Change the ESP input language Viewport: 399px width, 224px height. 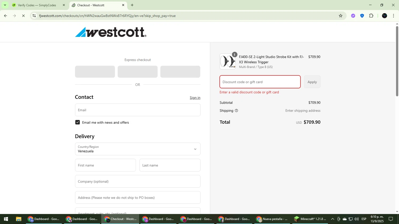tap(364, 219)
